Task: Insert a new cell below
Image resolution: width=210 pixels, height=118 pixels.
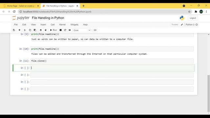Action: coord(19,30)
